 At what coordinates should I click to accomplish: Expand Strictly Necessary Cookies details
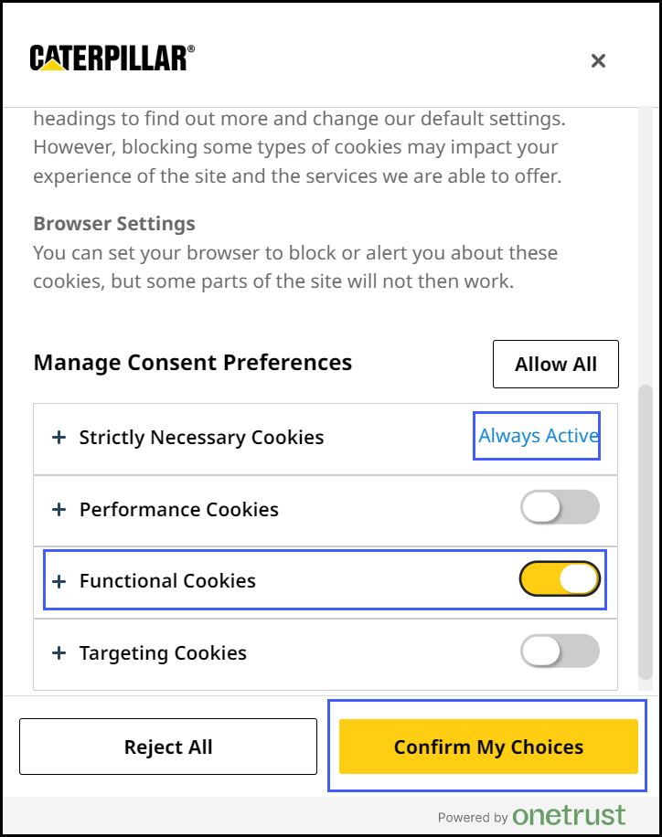click(59, 437)
